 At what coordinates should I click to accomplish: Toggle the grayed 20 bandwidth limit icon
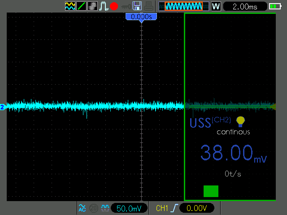pos(94,208)
